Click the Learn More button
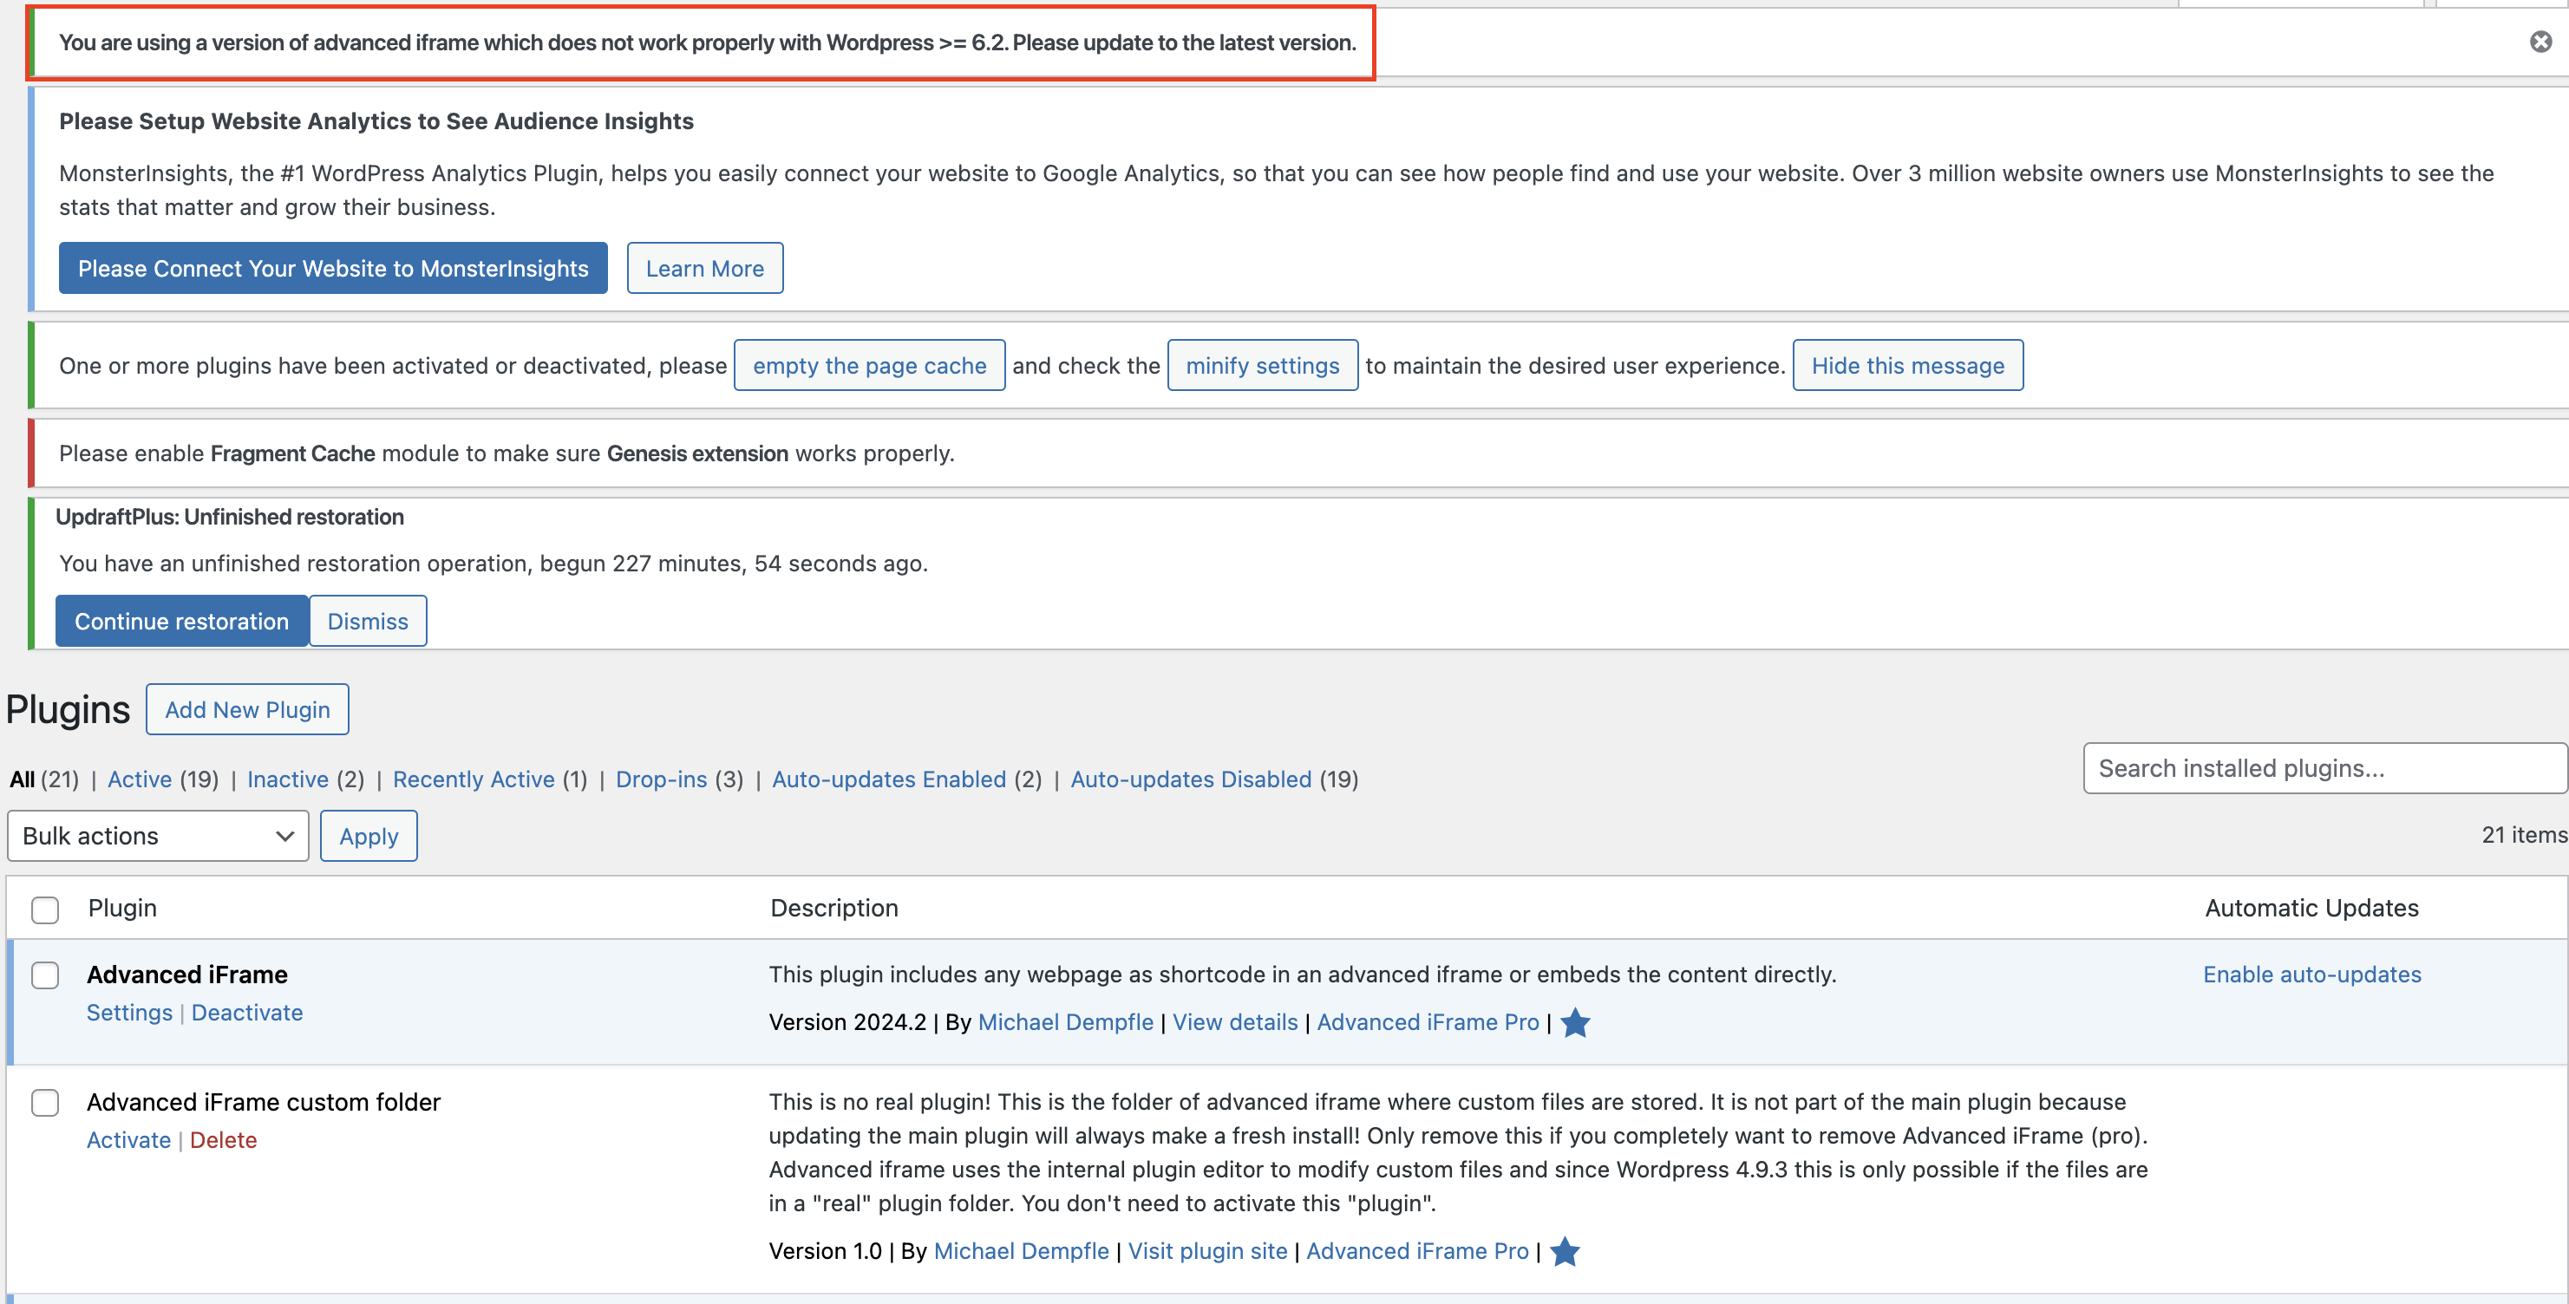Screen dimensions: 2569x1304 point(705,268)
